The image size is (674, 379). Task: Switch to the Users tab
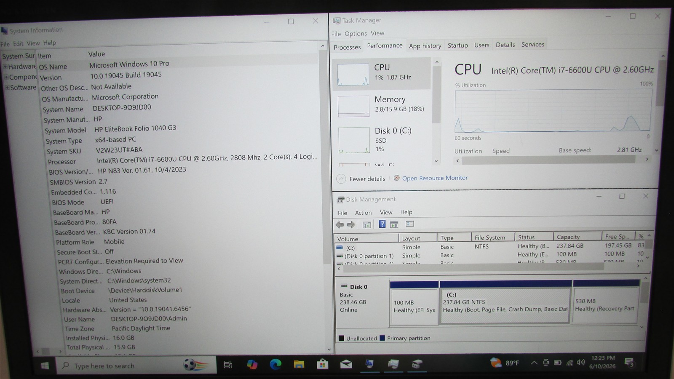(x=481, y=45)
